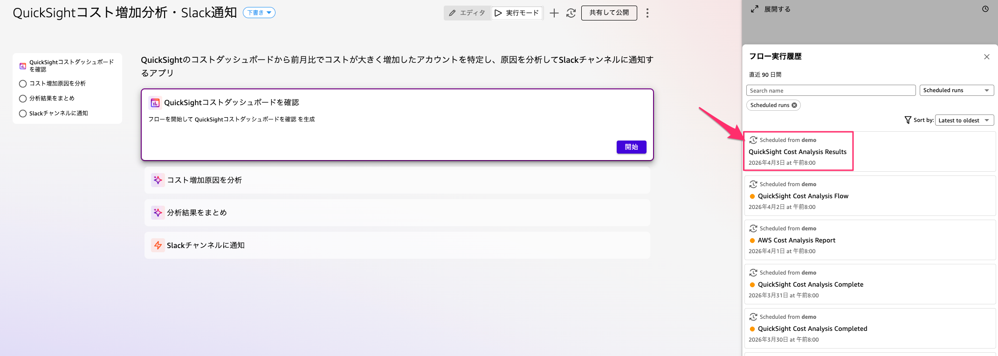Click the clock history icon
This screenshot has width=998, height=356.
[985, 9]
